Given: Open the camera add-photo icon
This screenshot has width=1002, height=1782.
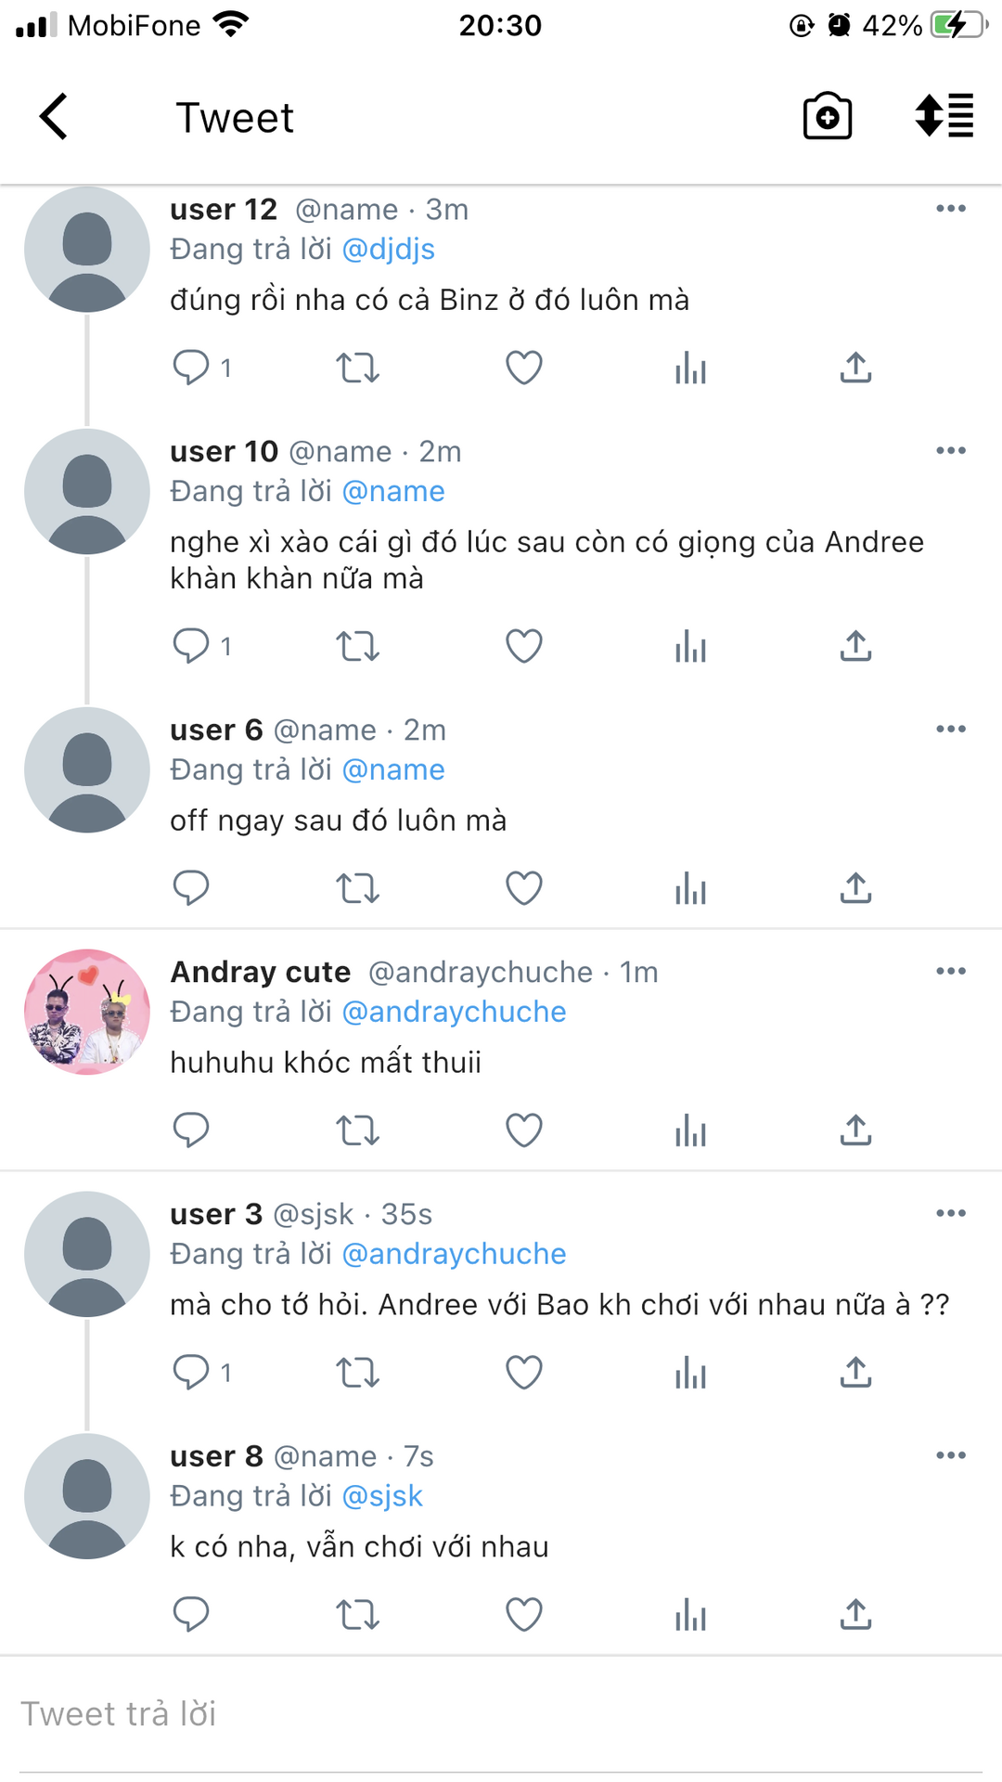Looking at the screenshot, I should pyautogui.click(x=827, y=117).
